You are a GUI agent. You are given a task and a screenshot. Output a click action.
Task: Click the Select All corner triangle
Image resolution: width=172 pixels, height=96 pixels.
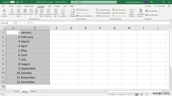[4, 28]
